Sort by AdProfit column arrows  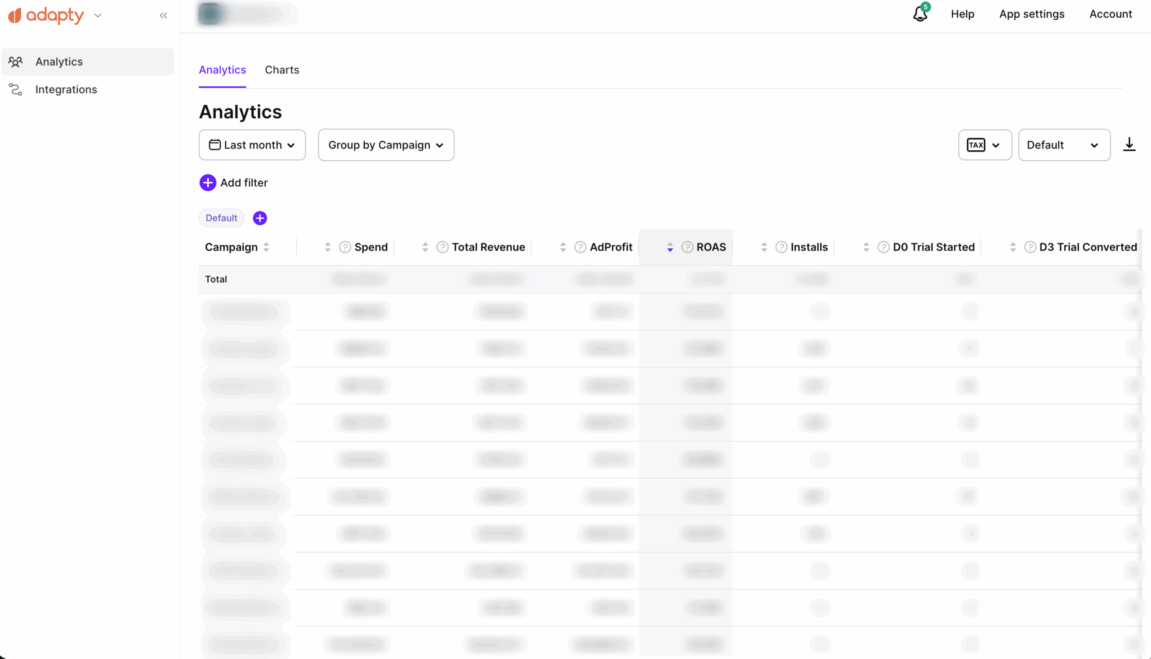[x=562, y=247]
